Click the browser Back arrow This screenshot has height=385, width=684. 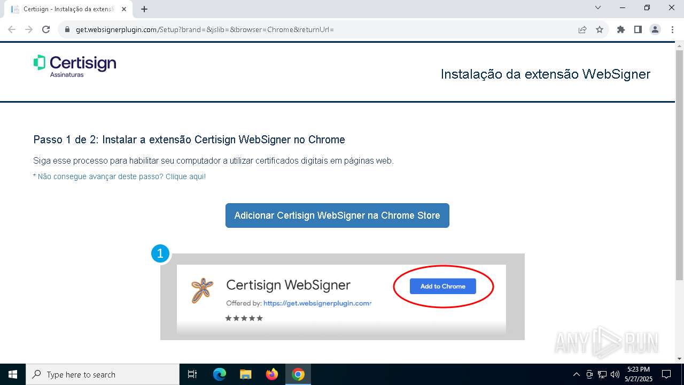12,29
